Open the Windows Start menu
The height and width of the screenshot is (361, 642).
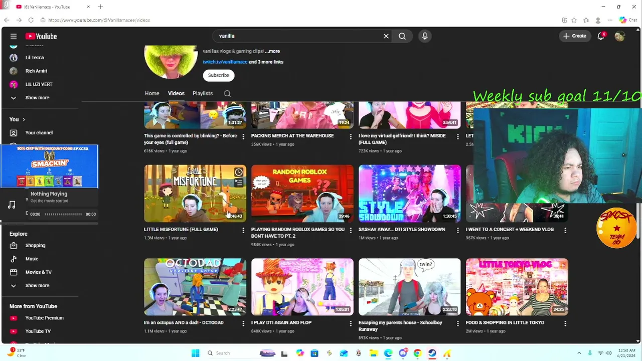point(196,353)
